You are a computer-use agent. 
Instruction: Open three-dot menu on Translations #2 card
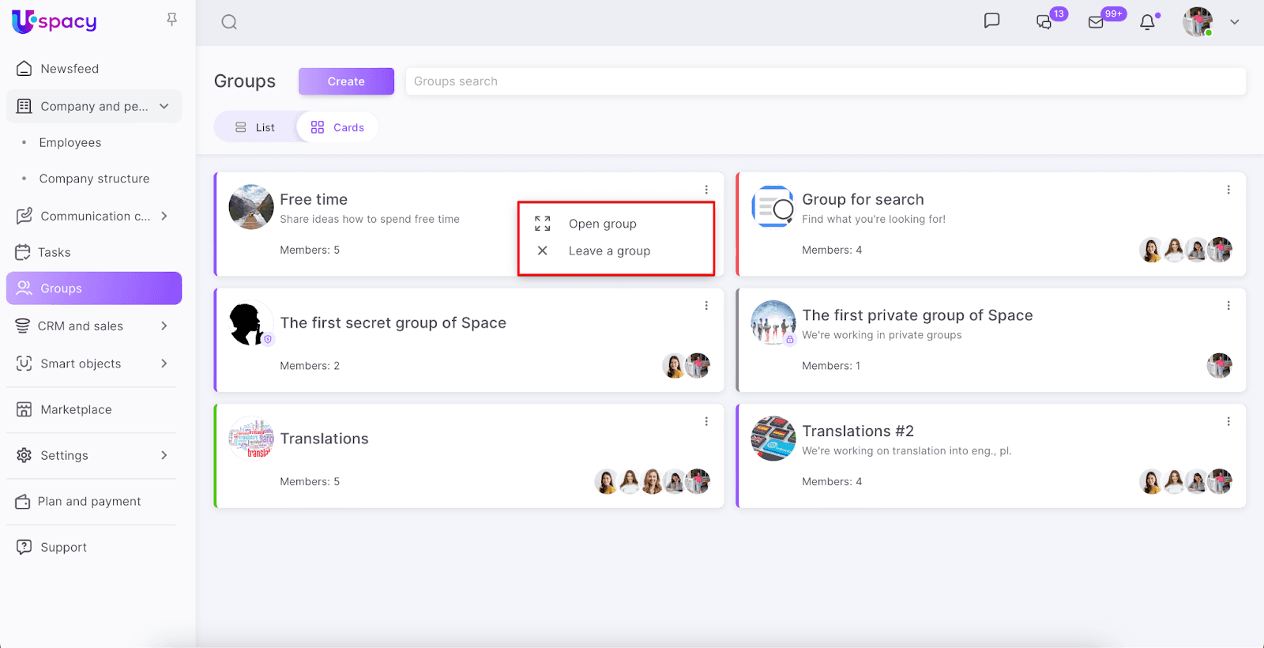1228,421
